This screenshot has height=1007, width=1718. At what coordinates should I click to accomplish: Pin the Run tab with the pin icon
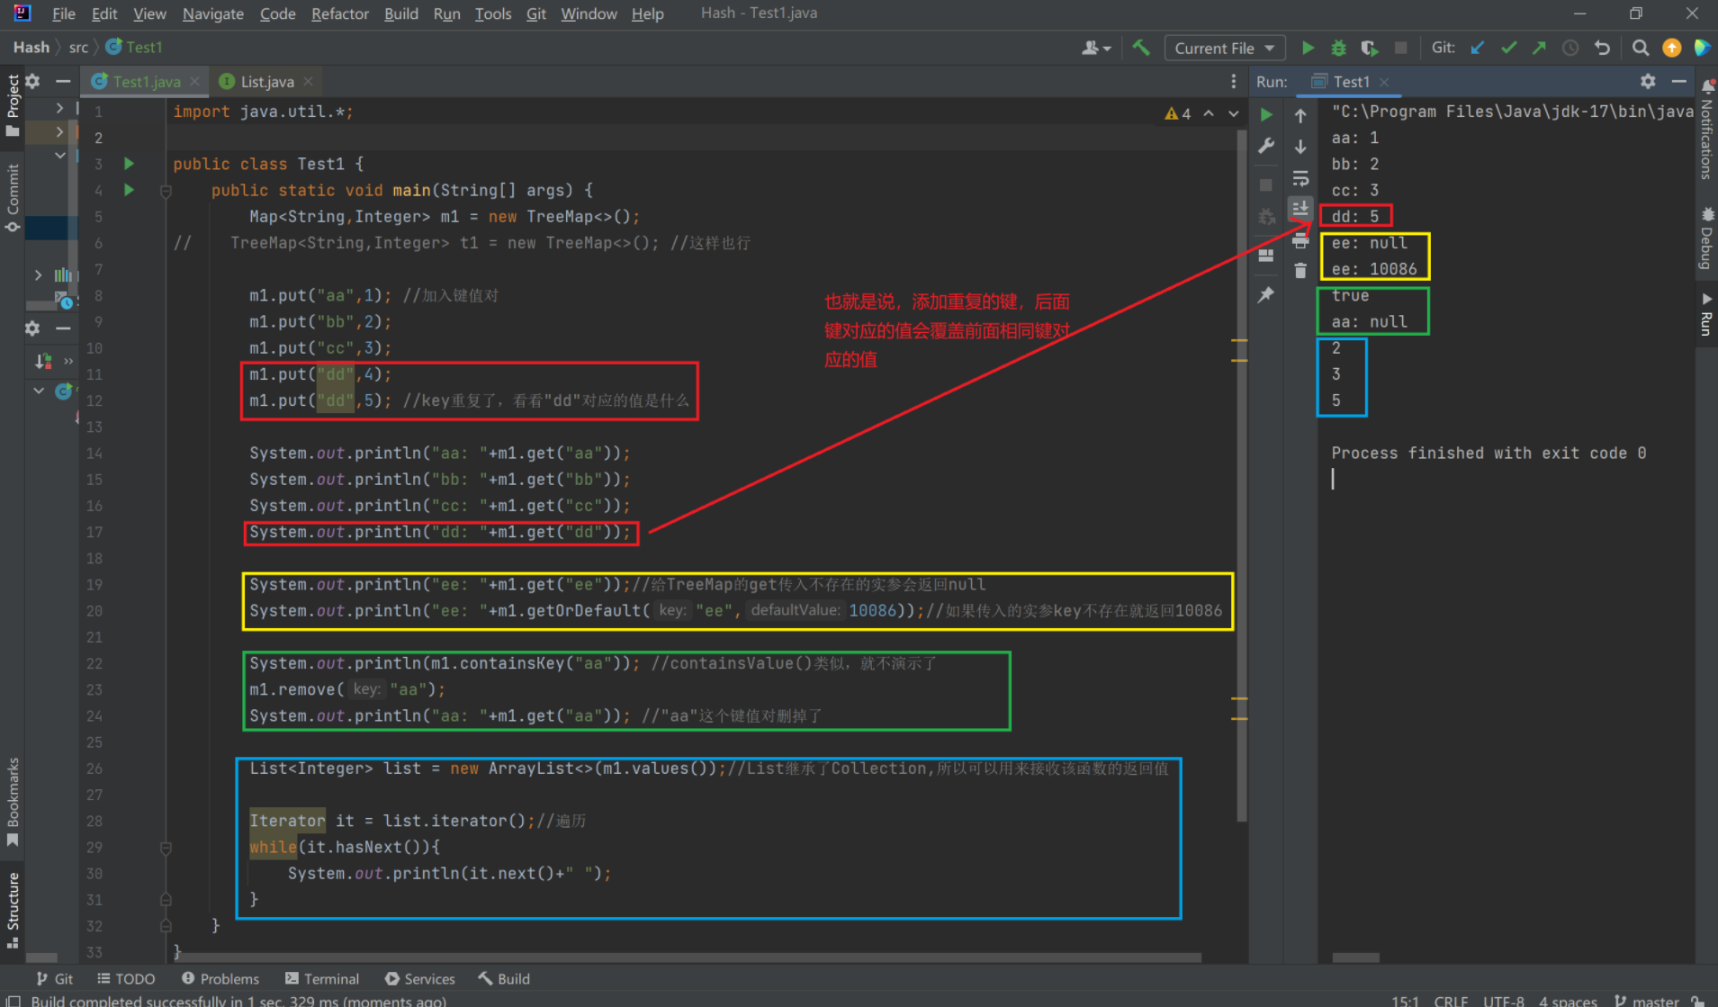coord(1266,294)
